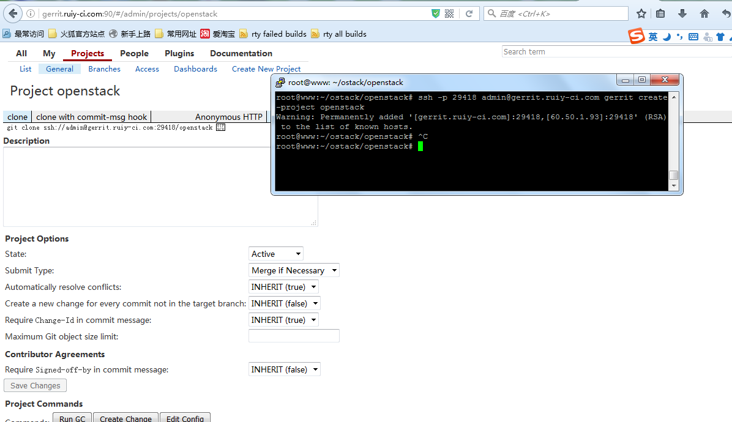Open the 火狐官方站点 bookmark folder
732x422 pixels.
coord(77,34)
